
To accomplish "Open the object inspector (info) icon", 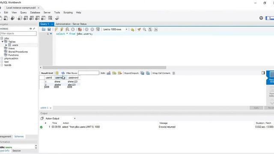I will click(x=12, y=18).
